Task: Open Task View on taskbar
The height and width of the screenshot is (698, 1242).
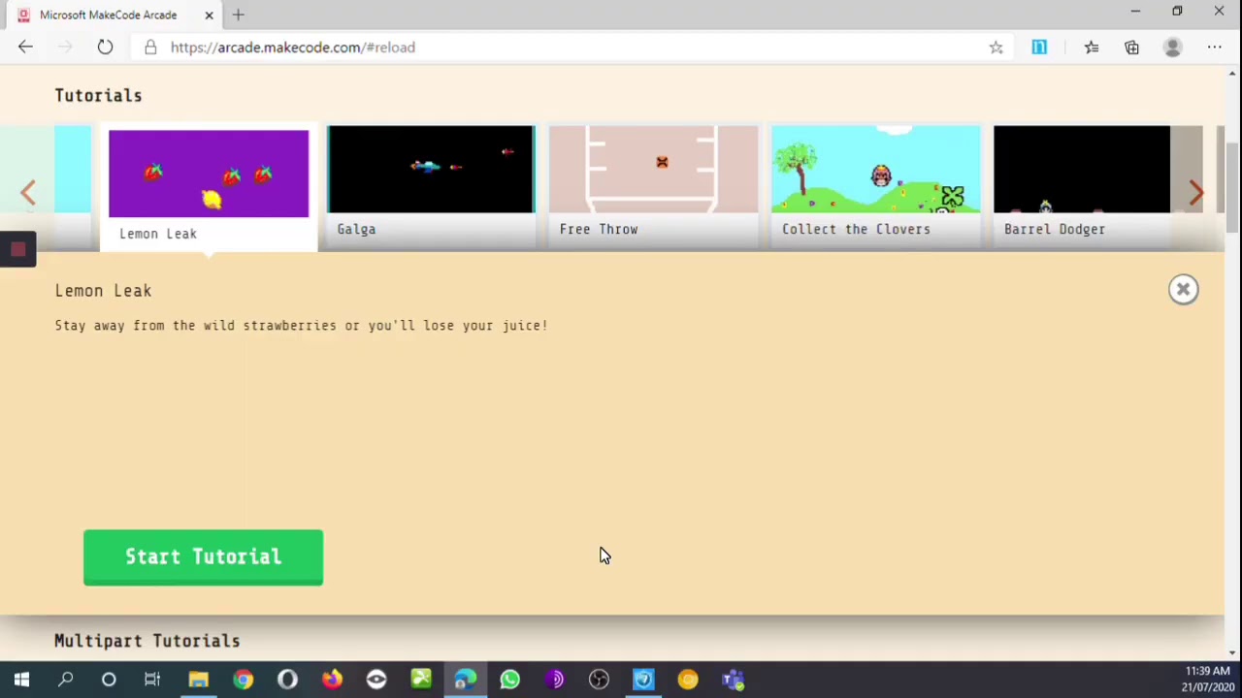Action: point(152,680)
